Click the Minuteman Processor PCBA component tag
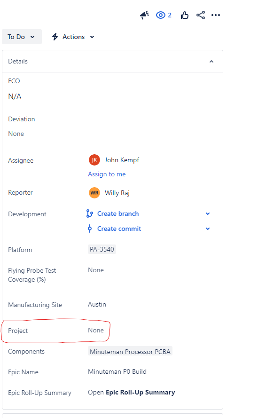Image resolution: width=258 pixels, height=418 pixels. (x=130, y=352)
